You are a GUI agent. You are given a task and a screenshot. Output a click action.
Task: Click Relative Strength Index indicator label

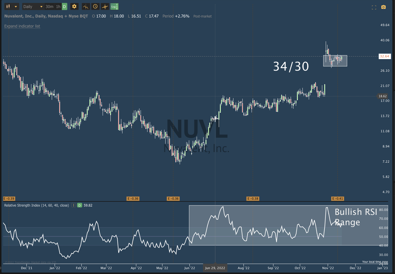[37, 205]
